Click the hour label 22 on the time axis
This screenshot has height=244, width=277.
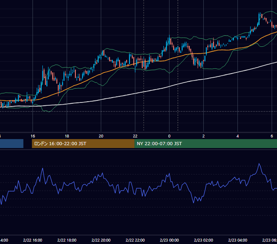point(135,136)
